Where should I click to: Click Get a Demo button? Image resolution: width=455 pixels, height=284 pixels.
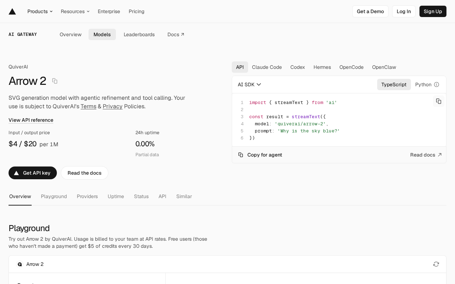[370, 11]
